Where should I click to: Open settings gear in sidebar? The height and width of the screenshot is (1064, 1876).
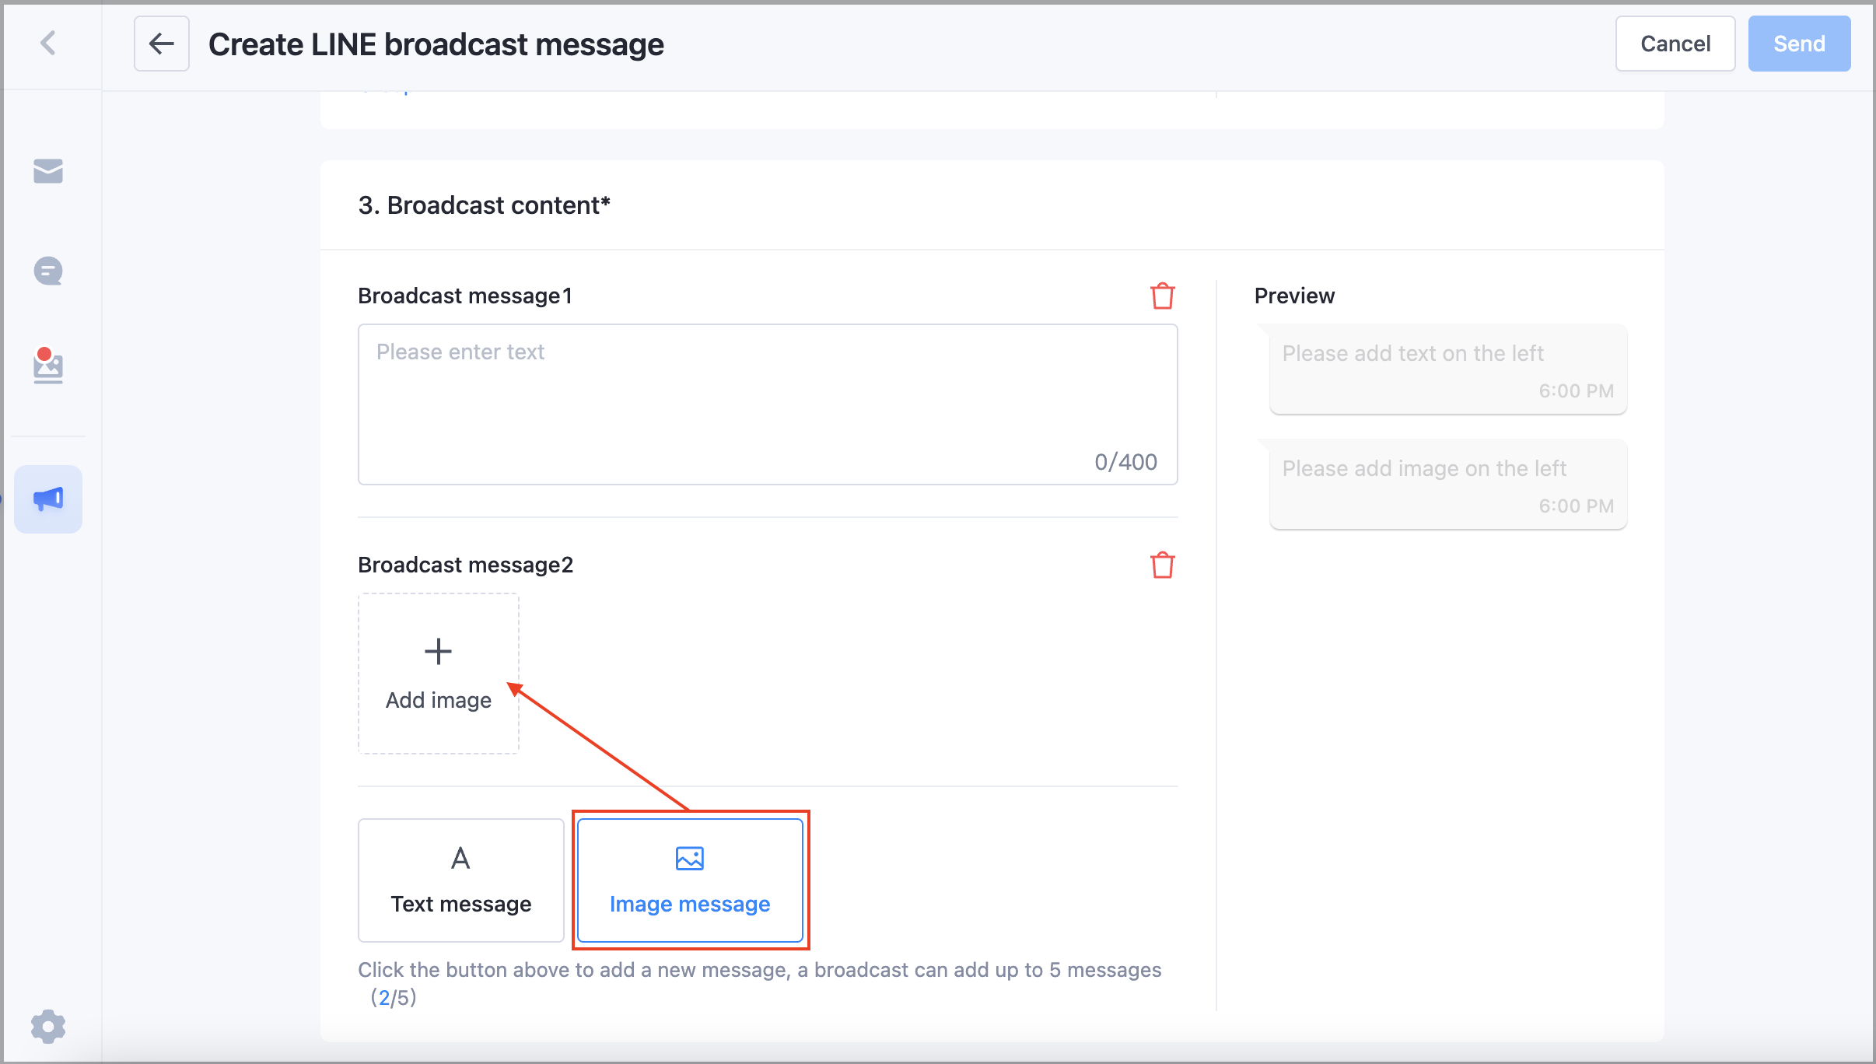pos(48,1027)
